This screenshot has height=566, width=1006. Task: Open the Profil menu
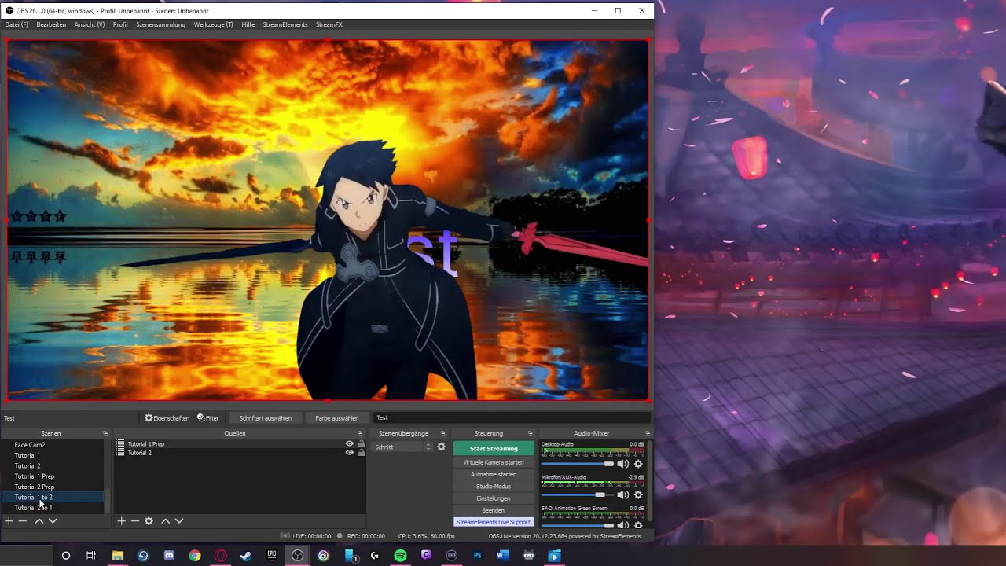click(x=120, y=24)
